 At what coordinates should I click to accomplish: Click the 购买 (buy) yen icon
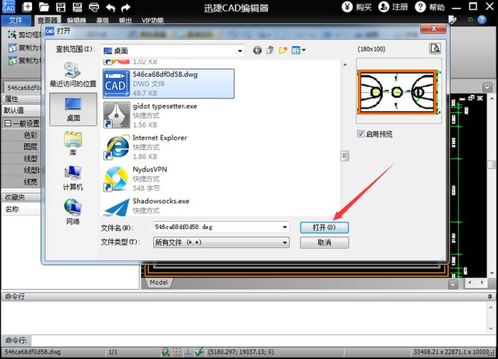[347, 7]
